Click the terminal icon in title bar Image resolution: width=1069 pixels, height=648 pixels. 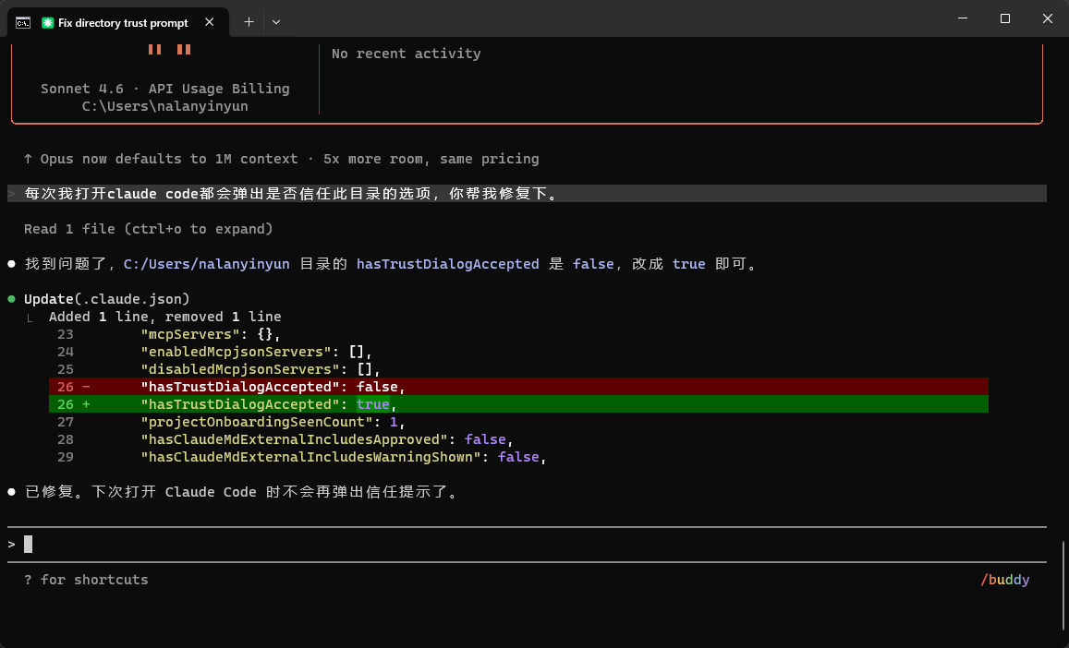(x=23, y=22)
